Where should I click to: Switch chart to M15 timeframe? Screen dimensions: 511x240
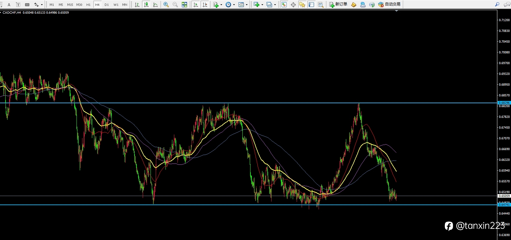point(70,5)
